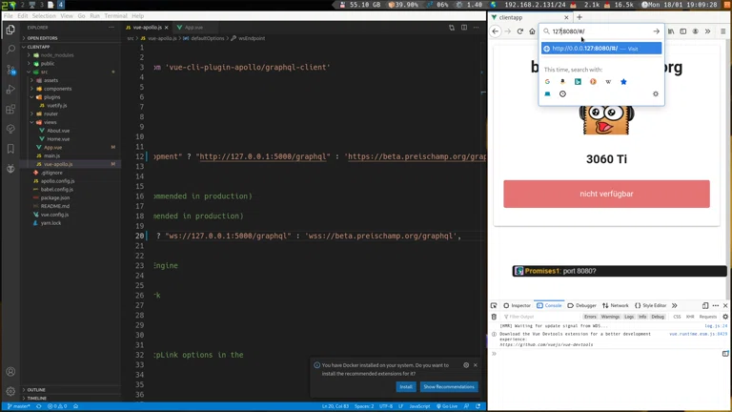This screenshot has width=732, height=412.
Task: Toggle the XHR filter in console
Action: [x=690, y=317]
